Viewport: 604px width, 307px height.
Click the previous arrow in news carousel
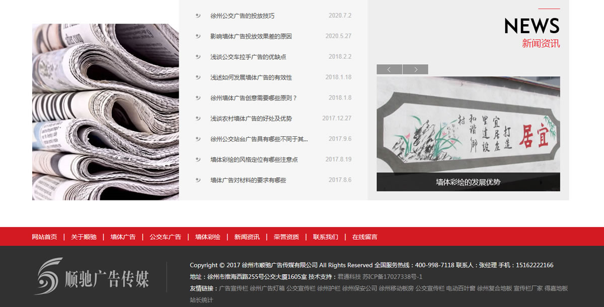pyautogui.click(x=389, y=69)
